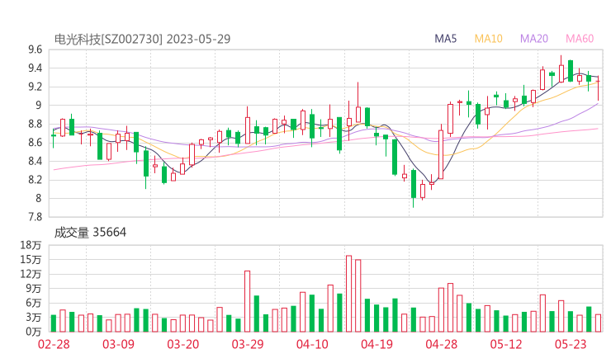Screen dimensions: 611x363
Task: Click the 8.8 price axis value
Action: tap(35, 124)
